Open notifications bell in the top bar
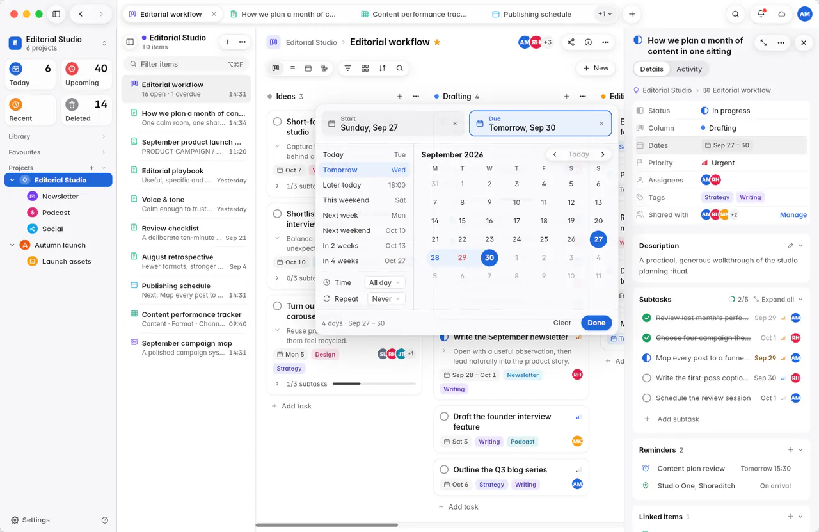This screenshot has width=819, height=532. click(x=761, y=14)
